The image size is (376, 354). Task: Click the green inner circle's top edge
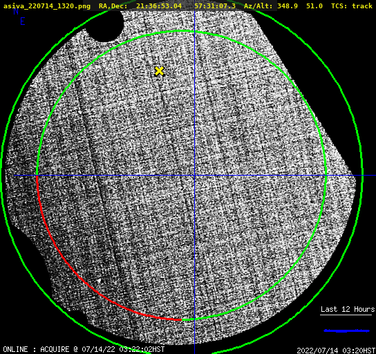tap(182, 31)
